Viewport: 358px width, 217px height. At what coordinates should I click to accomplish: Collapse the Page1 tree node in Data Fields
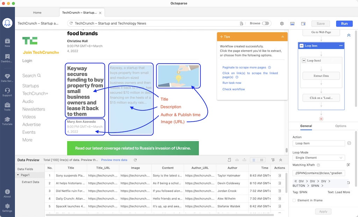click(x=18, y=175)
